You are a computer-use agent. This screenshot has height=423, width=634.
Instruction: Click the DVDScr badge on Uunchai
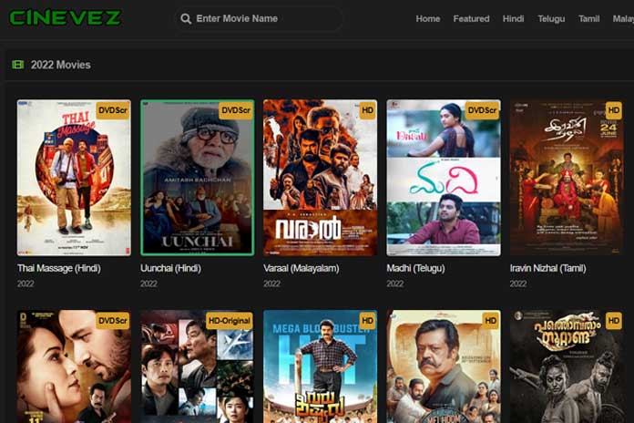236,110
